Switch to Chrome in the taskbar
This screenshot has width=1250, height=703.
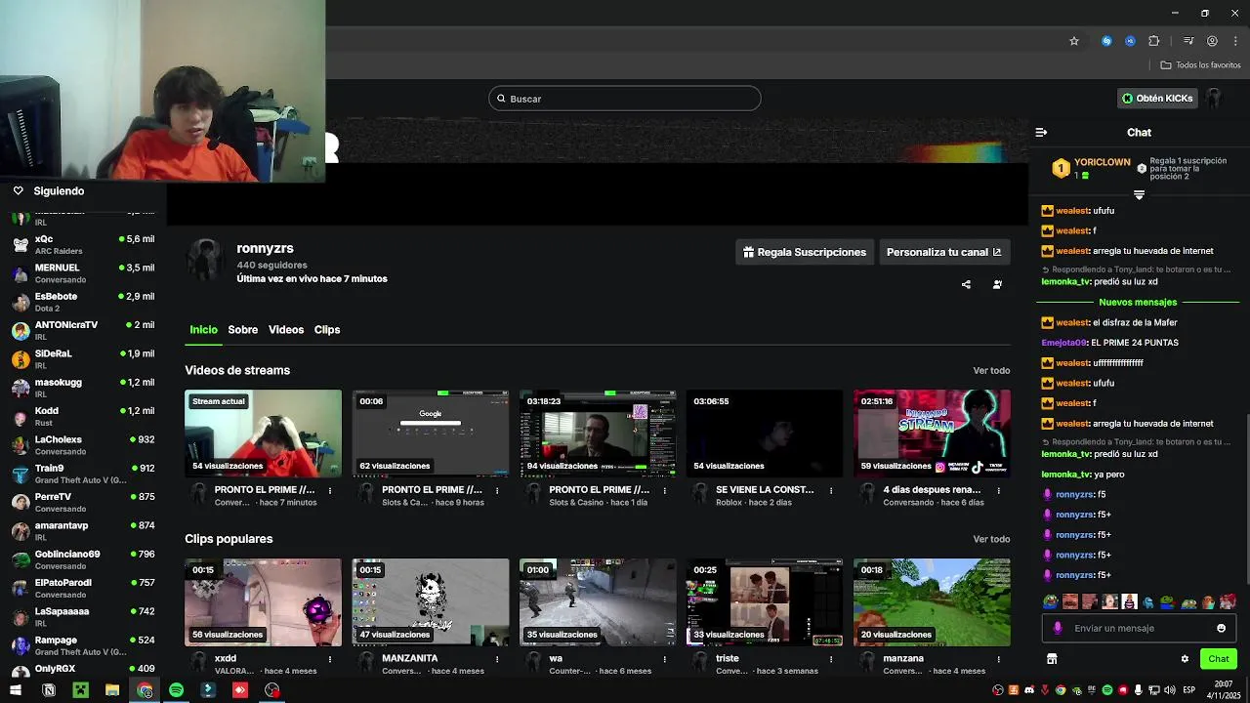[x=145, y=690]
